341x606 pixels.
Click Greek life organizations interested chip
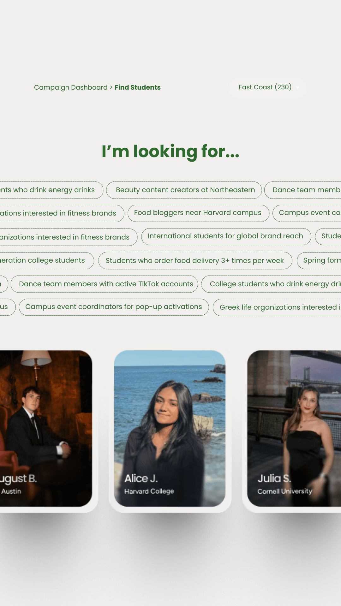click(x=277, y=307)
